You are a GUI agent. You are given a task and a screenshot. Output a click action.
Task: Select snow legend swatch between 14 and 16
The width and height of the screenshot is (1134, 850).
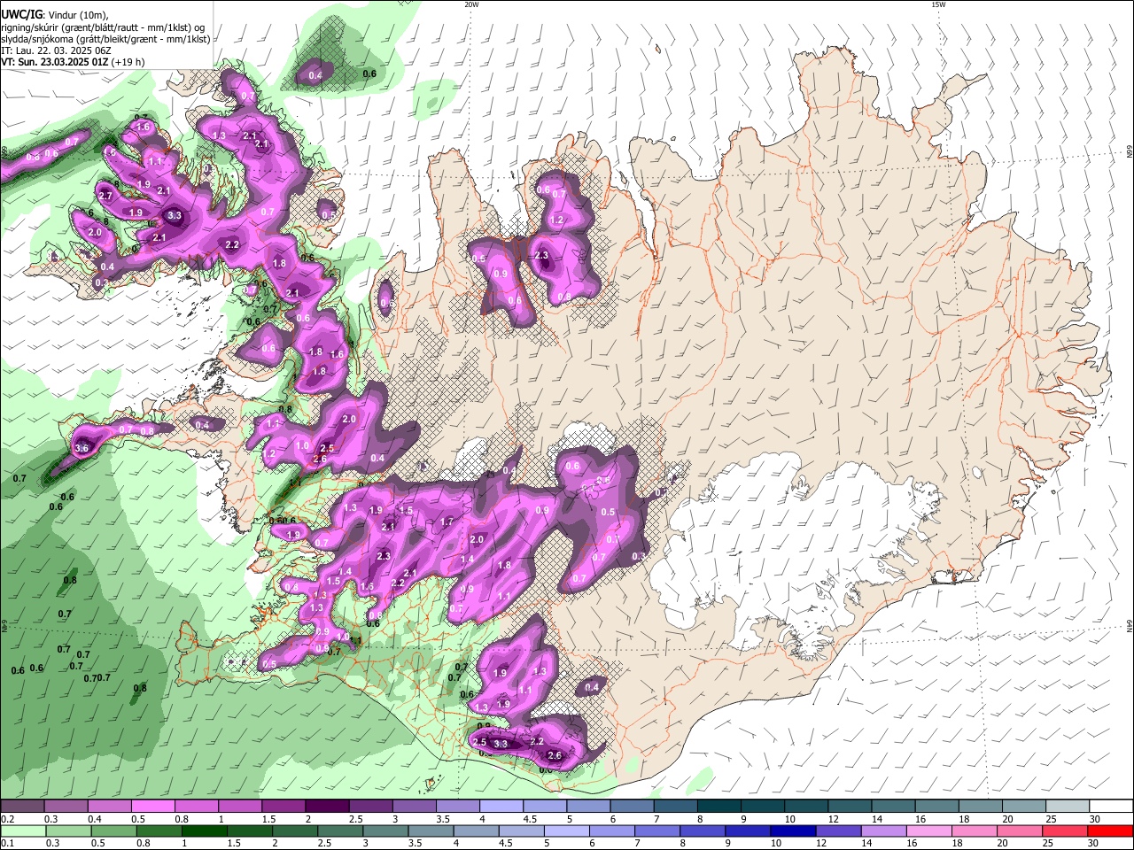893,806
